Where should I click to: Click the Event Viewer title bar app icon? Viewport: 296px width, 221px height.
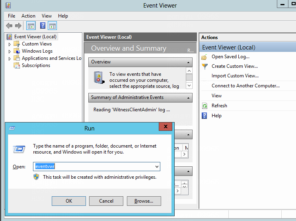(8, 5)
